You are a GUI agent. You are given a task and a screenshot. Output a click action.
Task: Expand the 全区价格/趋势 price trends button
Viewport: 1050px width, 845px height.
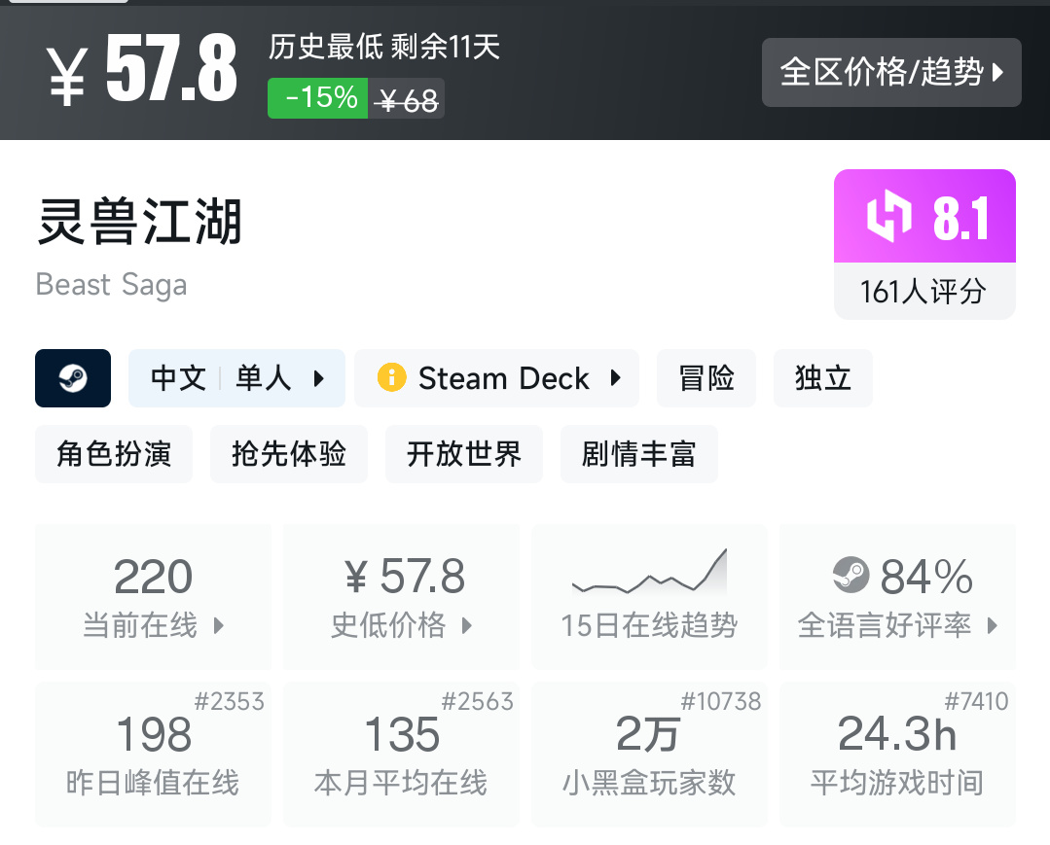(890, 72)
